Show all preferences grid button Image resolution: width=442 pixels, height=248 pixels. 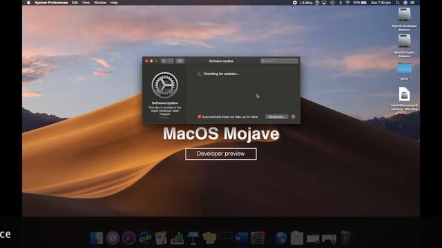point(180,61)
